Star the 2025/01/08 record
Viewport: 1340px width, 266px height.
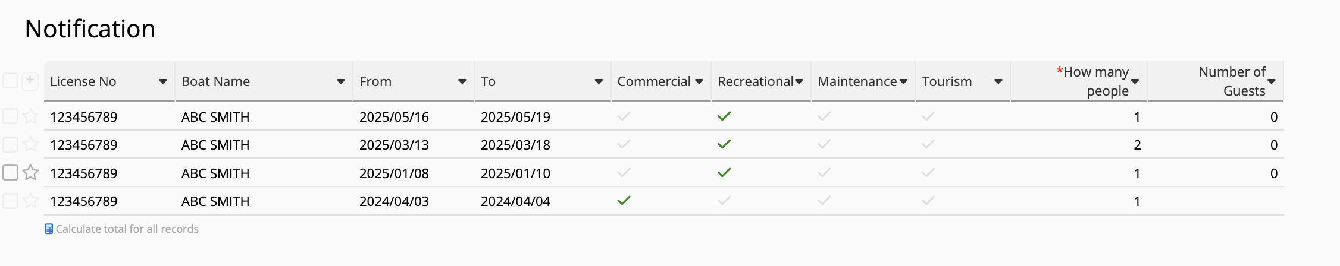(x=30, y=173)
